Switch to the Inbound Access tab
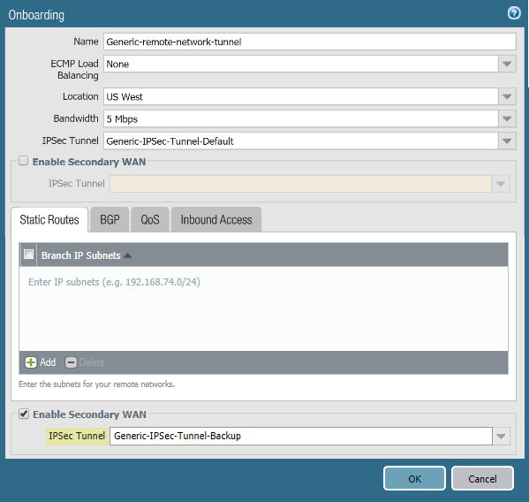Screen dimensions: 529x502 pos(216,219)
